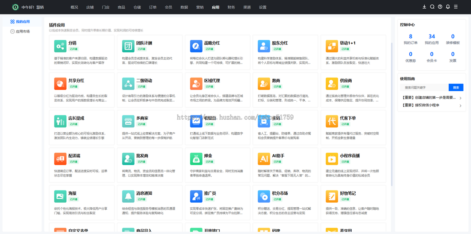Expand the 授权微信小程序 guide chevron

tap(460, 106)
